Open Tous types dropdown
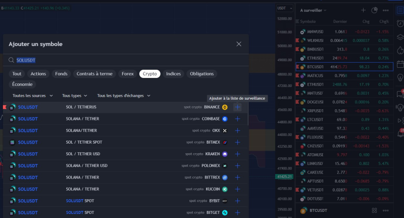 [74, 96]
